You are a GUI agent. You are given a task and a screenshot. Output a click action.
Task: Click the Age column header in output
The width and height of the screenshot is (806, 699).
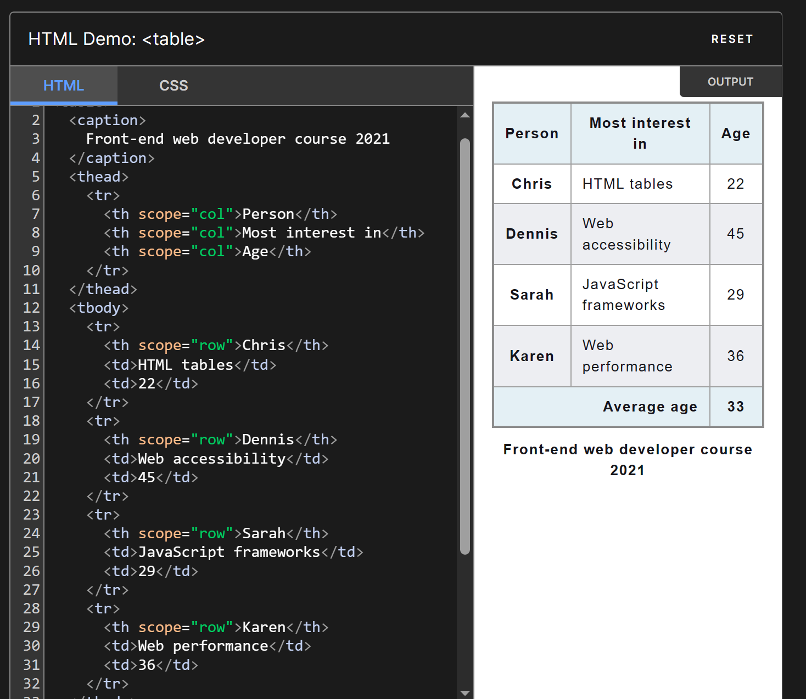click(736, 133)
